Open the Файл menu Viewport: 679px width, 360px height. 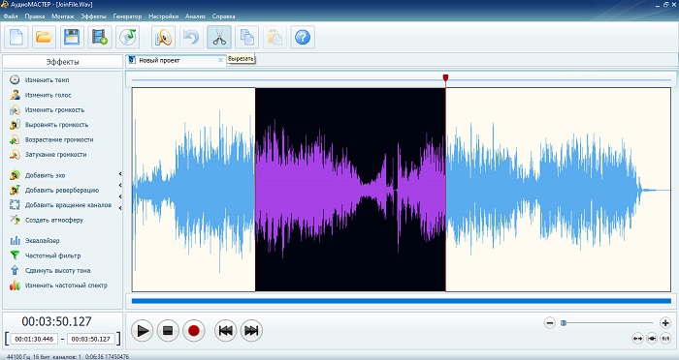tap(11, 16)
